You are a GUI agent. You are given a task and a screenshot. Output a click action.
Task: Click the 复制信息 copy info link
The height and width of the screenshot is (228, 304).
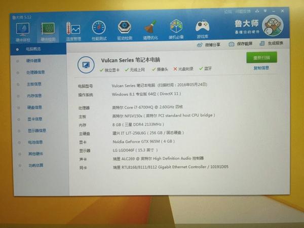click(261, 68)
